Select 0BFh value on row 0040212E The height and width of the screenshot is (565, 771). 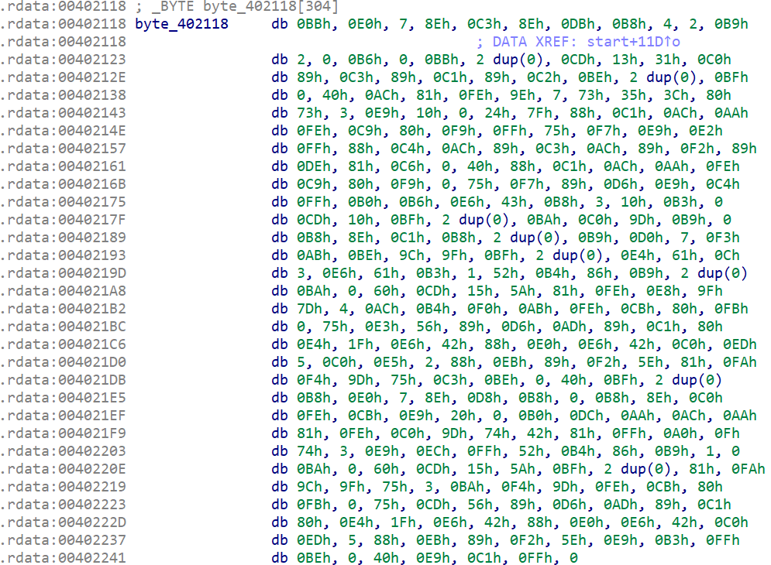(x=731, y=77)
